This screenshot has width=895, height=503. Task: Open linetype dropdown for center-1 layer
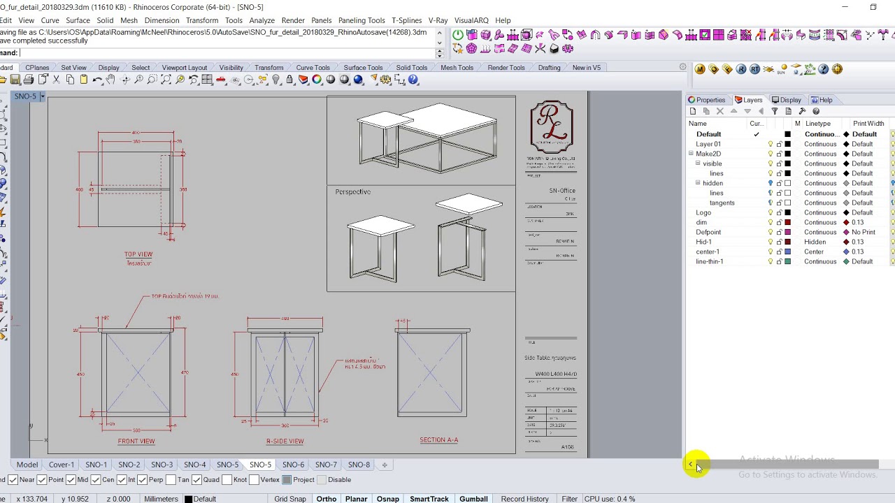[x=819, y=251]
